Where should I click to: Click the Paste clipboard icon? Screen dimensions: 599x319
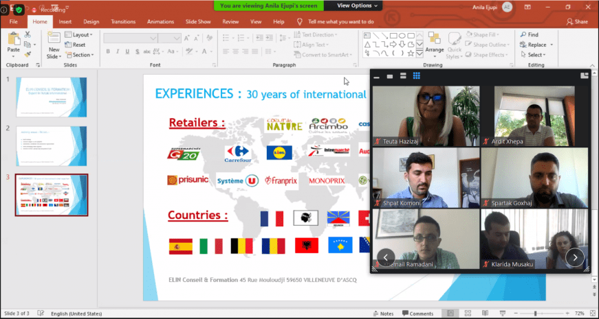point(14,38)
